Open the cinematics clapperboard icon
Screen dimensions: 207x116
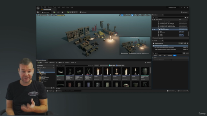(x=63, y=12)
